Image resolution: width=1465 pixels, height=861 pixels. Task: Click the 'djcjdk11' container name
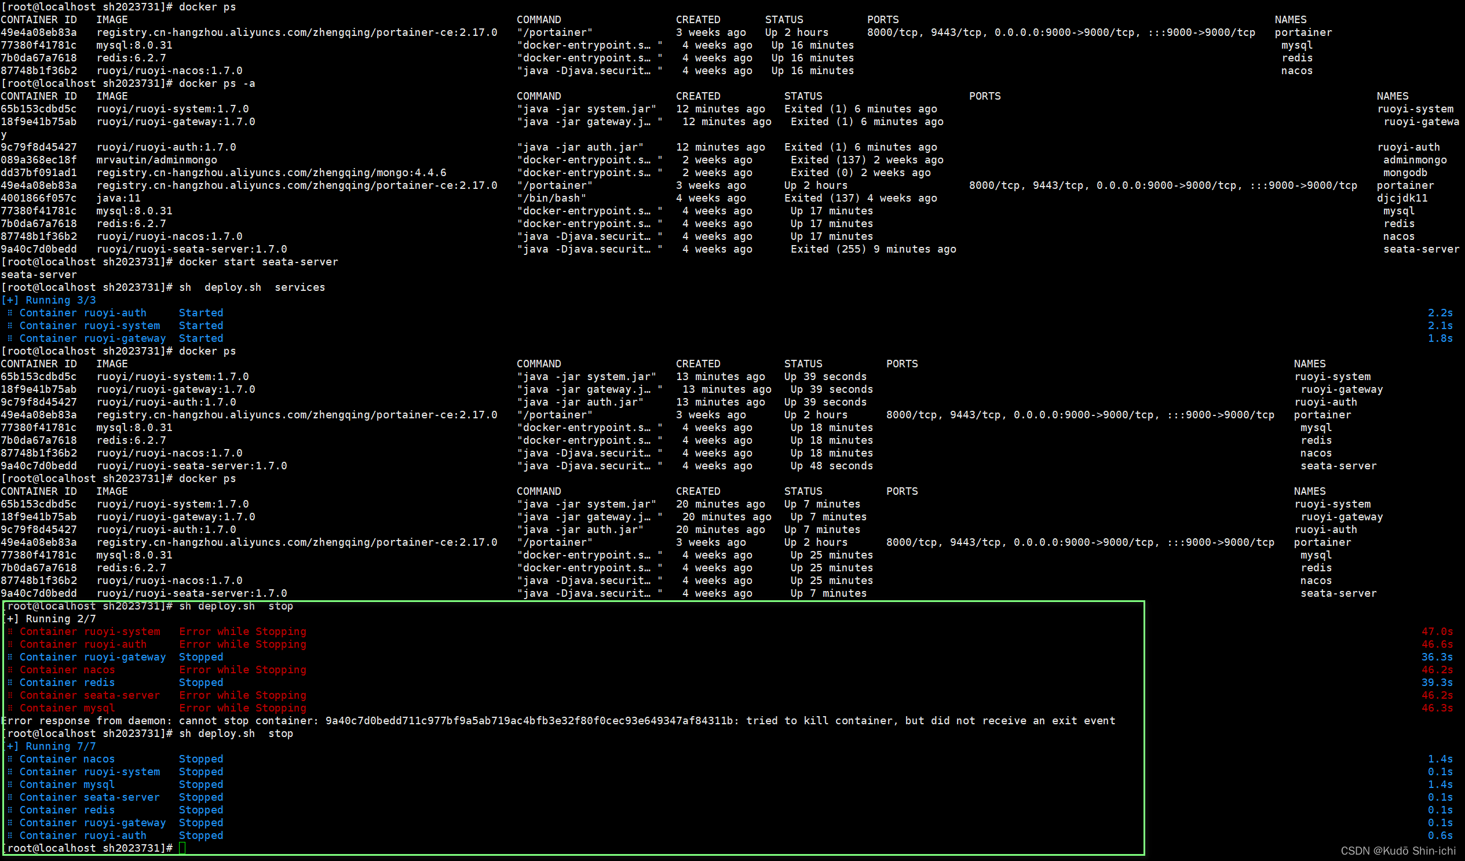(x=1402, y=198)
